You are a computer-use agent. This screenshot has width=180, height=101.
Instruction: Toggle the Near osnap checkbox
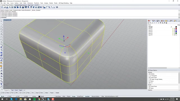pyautogui.click(x=6, y=93)
